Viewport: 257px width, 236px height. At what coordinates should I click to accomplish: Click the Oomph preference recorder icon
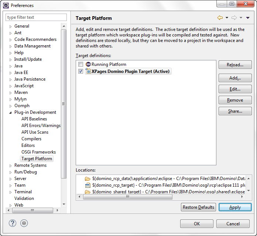tap(24, 223)
